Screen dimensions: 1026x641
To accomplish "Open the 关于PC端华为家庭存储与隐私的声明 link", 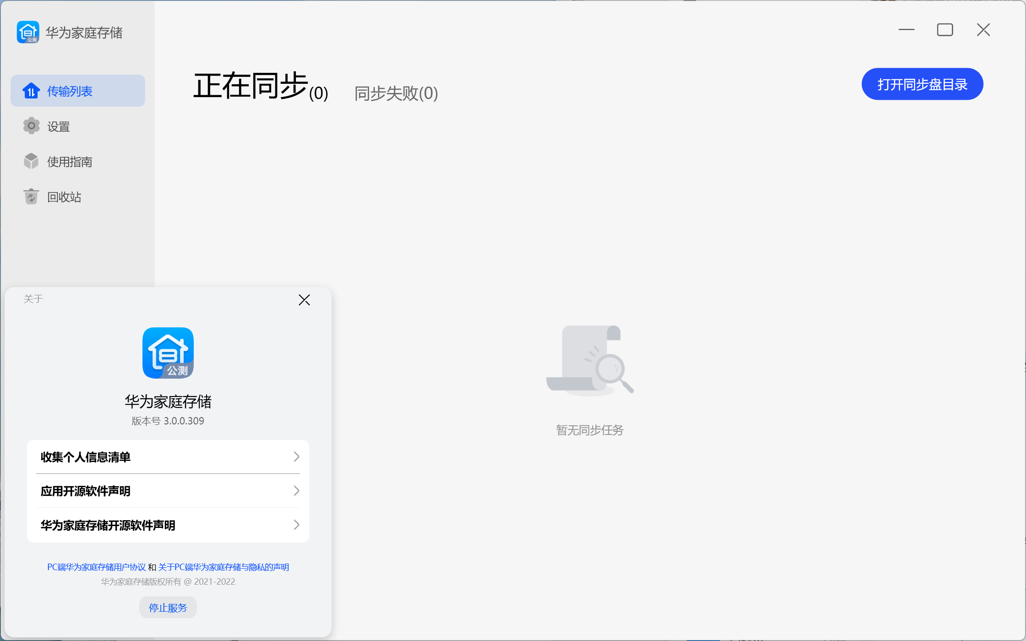I will coord(224,567).
